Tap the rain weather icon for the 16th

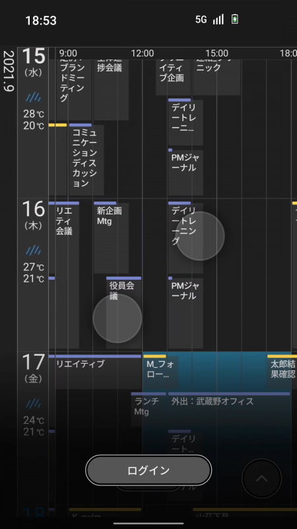[34, 251]
